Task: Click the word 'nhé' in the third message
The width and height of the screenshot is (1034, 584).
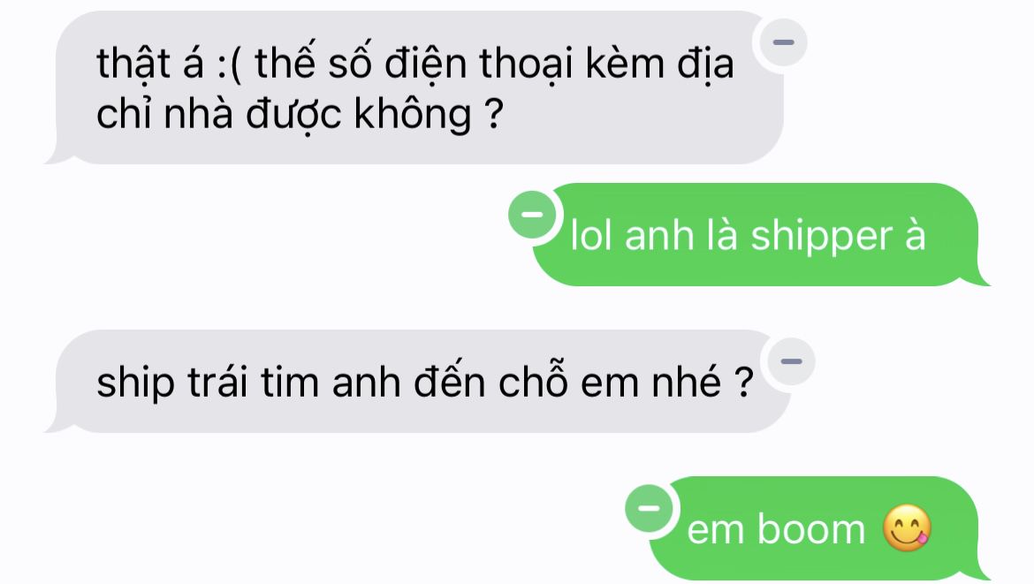Action: pos(687,381)
